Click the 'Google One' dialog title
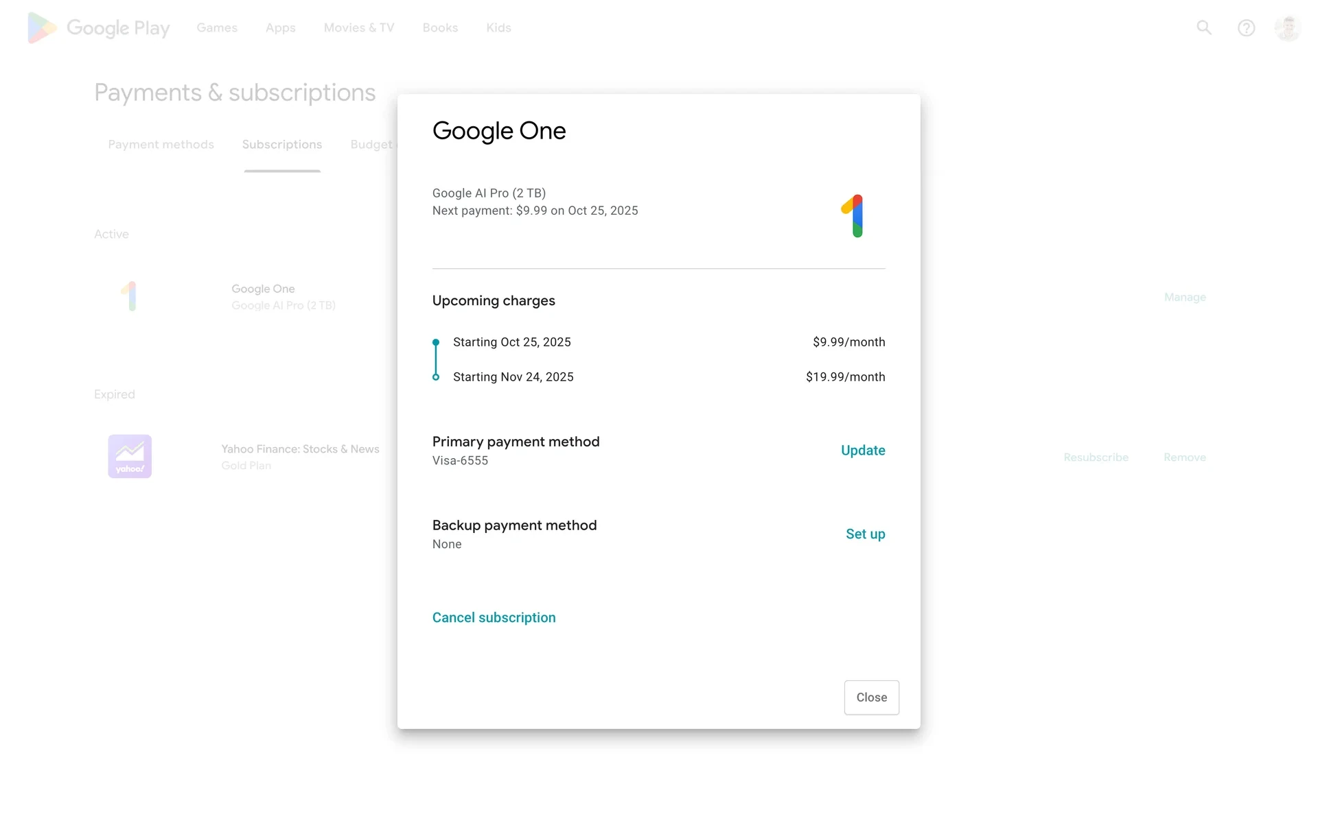1318x823 pixels. point(499,131)
